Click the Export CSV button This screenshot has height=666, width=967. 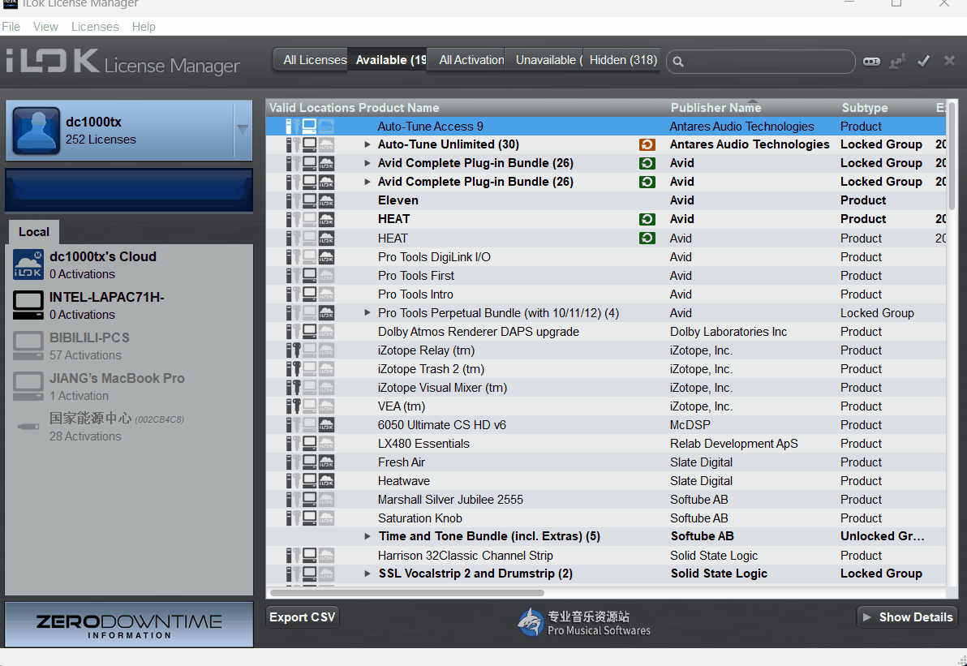(x=303, y=617)
